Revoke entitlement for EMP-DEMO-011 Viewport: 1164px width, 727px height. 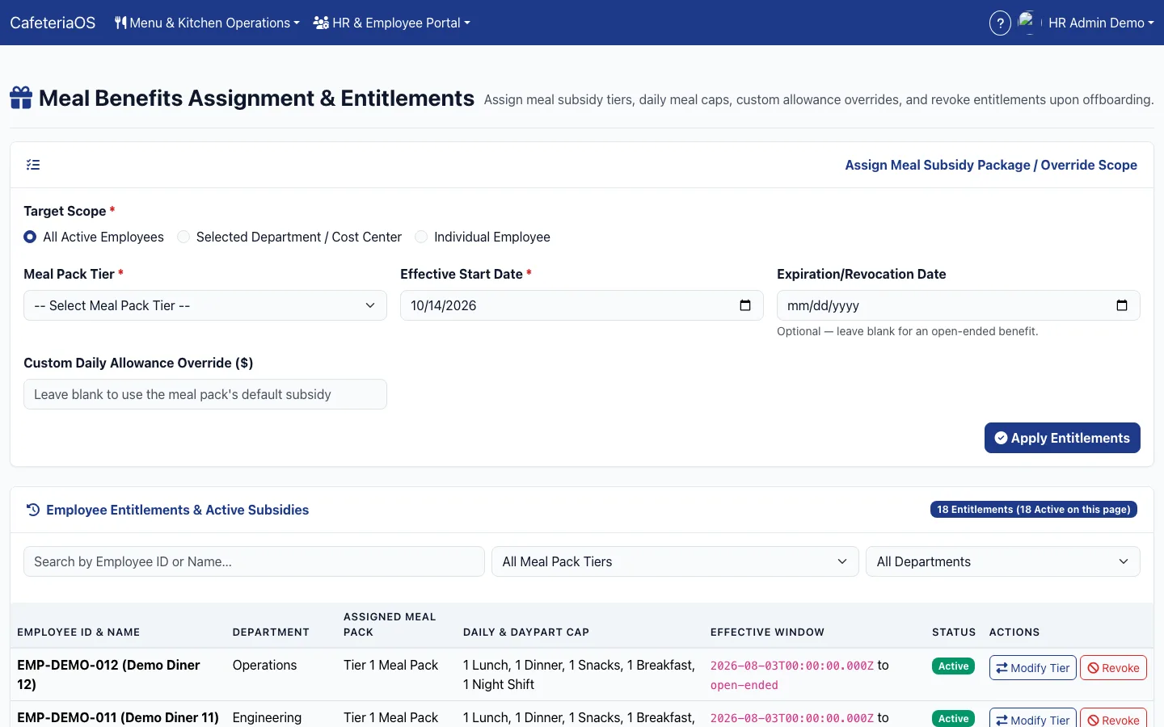[1113, 720]
